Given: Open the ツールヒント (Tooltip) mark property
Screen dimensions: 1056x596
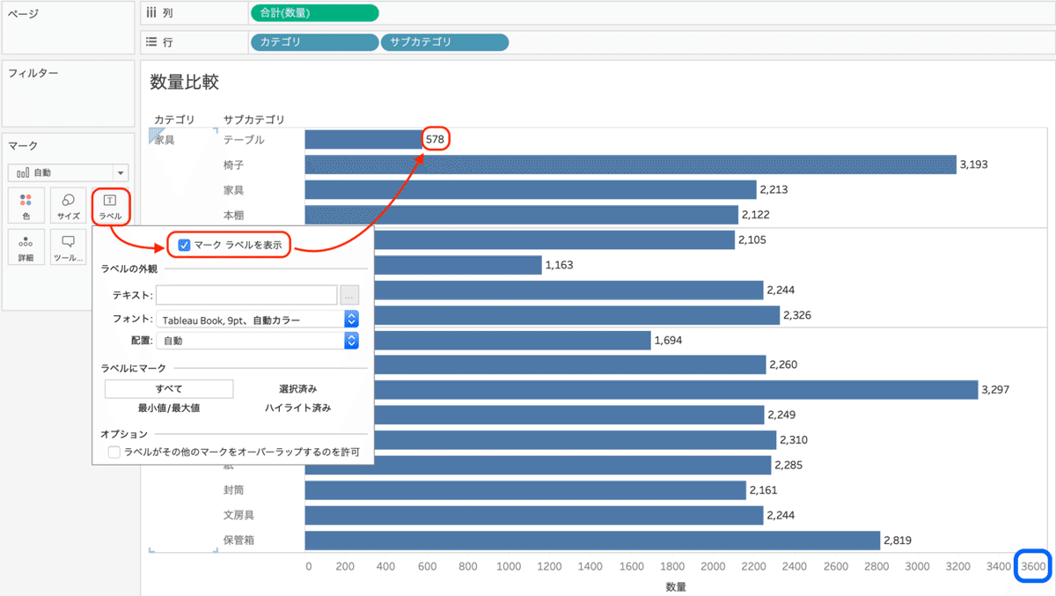Looking at the screenshot, I should tap(67, 246).
